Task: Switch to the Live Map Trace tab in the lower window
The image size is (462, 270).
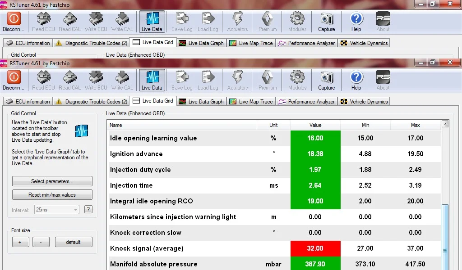Action: click(x=251, y=102)
